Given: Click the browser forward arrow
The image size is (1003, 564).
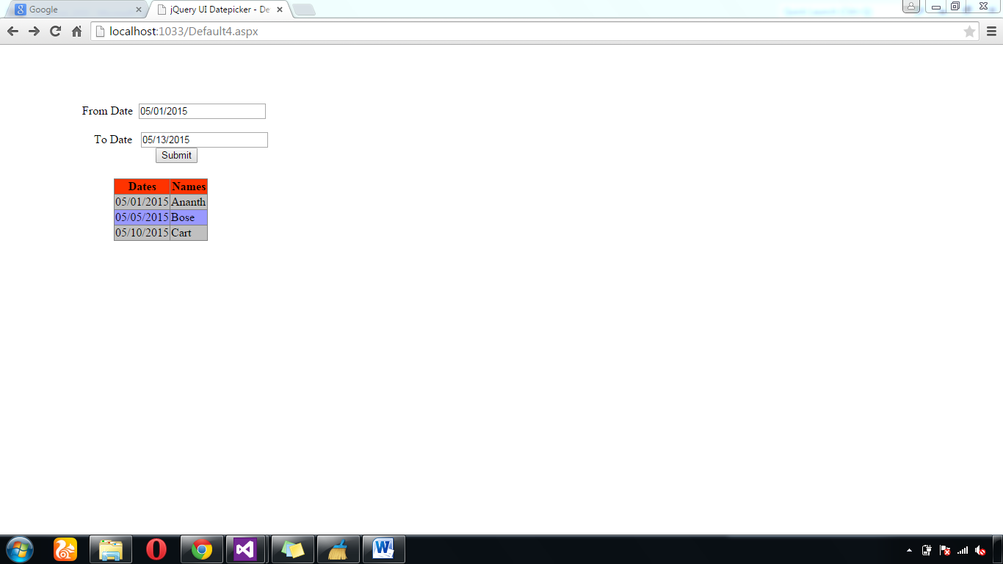Looking at the screenshot, I should tap(34, 32).
